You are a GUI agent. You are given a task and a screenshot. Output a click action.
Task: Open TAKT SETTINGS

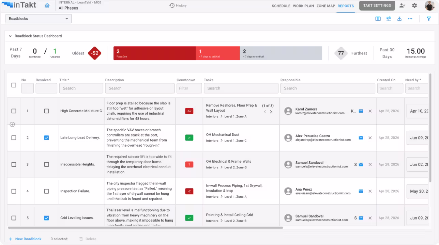point(377,5)
